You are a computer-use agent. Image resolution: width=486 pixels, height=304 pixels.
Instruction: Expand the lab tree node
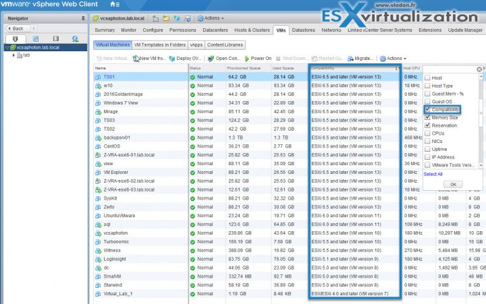point(13,55)
